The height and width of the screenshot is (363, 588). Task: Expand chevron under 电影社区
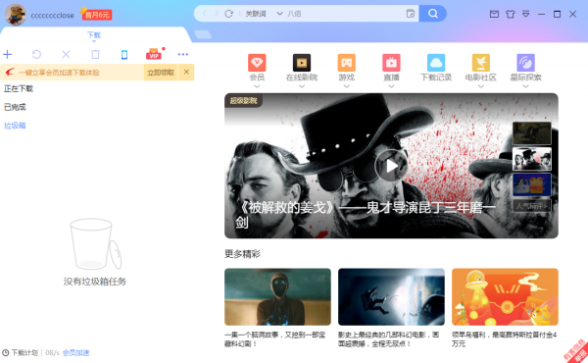coord(481,86)
